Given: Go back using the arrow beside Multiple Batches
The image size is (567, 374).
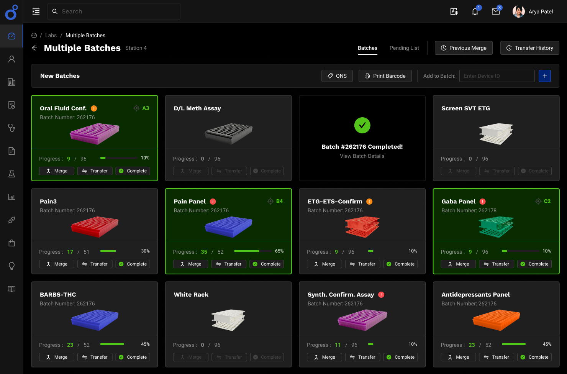Looking at the screenshot, I should coord(34,48).
